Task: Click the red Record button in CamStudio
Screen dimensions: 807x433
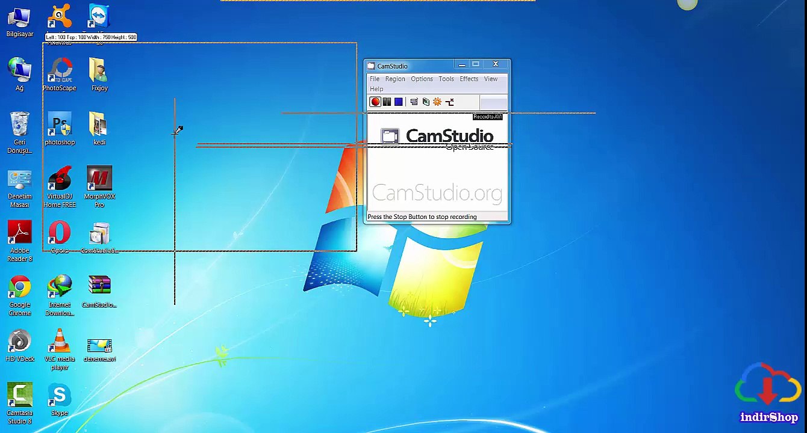Action: click(x=375, y=102)
